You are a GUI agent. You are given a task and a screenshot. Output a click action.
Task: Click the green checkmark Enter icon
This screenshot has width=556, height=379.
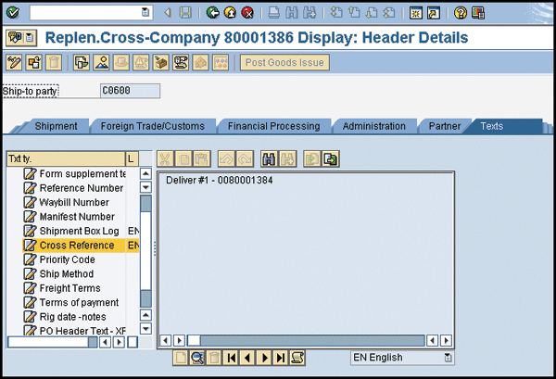[x=13, y=13]
